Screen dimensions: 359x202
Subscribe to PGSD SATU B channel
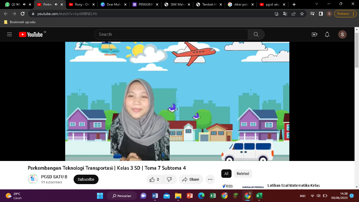(x=86, y=179)
